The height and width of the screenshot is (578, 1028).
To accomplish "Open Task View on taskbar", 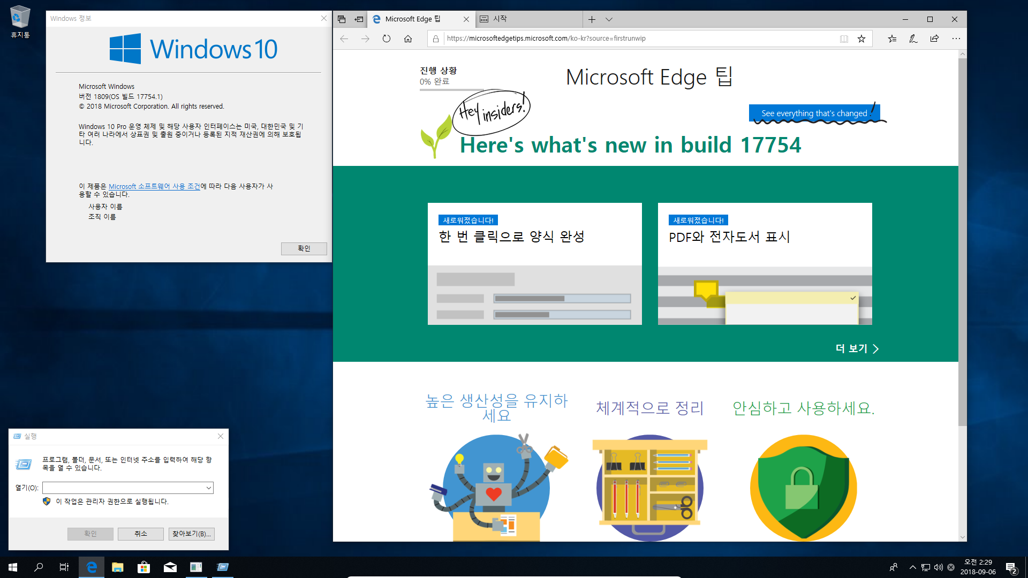I will point(64,567).
